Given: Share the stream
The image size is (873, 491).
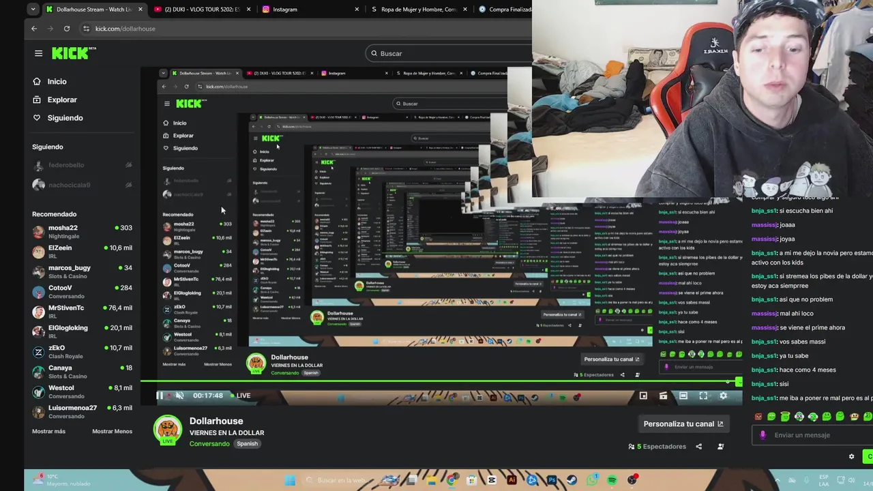Looking at the screenshot, I should (698, 447).
